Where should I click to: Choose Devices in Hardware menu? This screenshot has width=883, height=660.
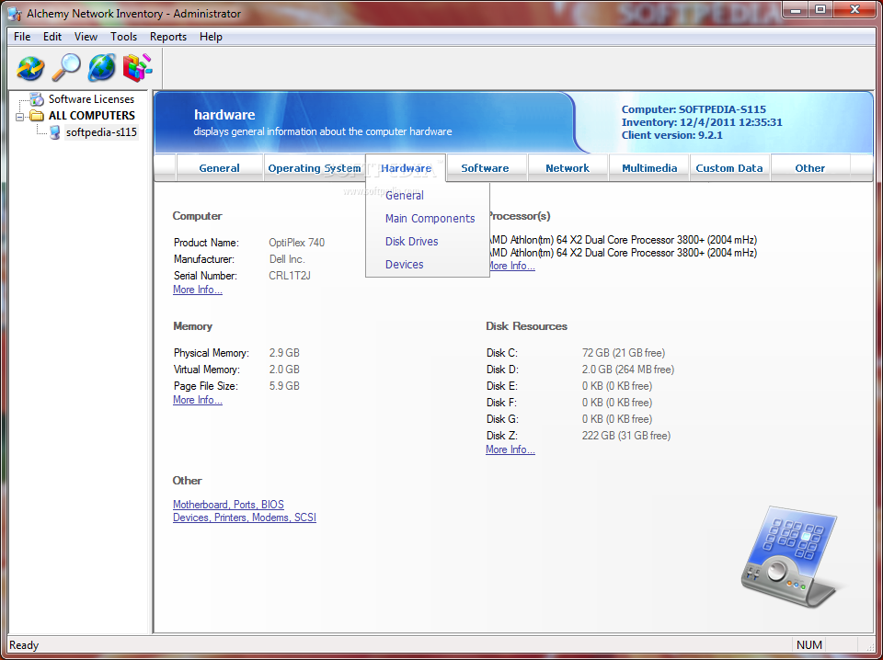click(405, 265)
